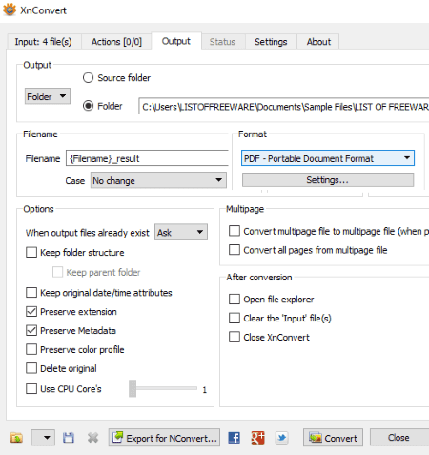The height and width of the screenshot is (455, 429).
Task: Click the CPU cores slider handle
Action: (x=133, y=388)
